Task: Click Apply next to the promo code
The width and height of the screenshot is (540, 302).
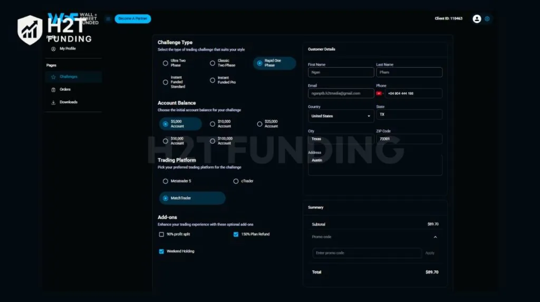Action: (430, 253)
